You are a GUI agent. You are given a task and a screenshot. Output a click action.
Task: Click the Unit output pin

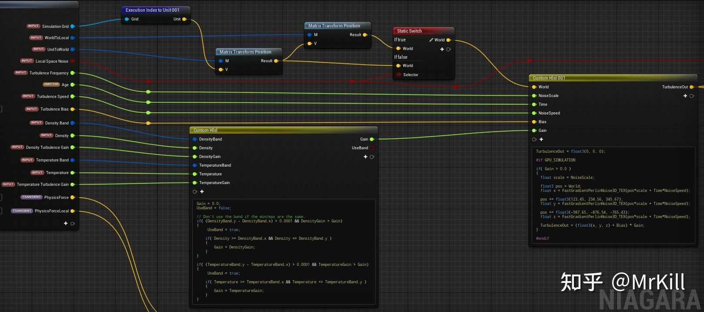click(184, 19)
